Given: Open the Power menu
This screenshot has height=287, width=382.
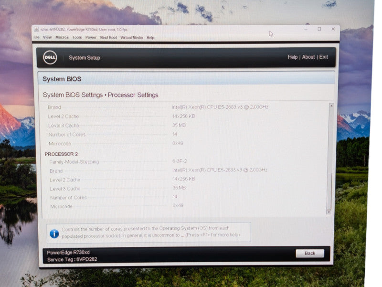Looking at the screenshot, I should [91, 38].
